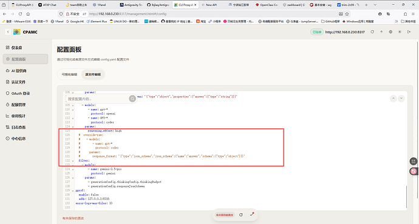Click the browser home icon

[x=28, y=14]
